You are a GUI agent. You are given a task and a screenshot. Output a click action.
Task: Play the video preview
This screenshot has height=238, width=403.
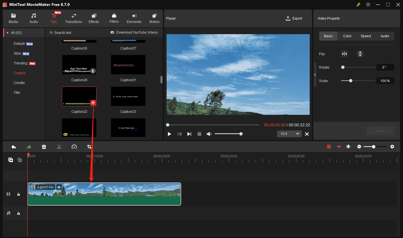tap(169, 134)
